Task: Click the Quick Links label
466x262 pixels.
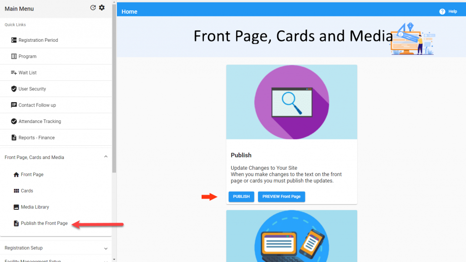Action: (x=15, y=25)
